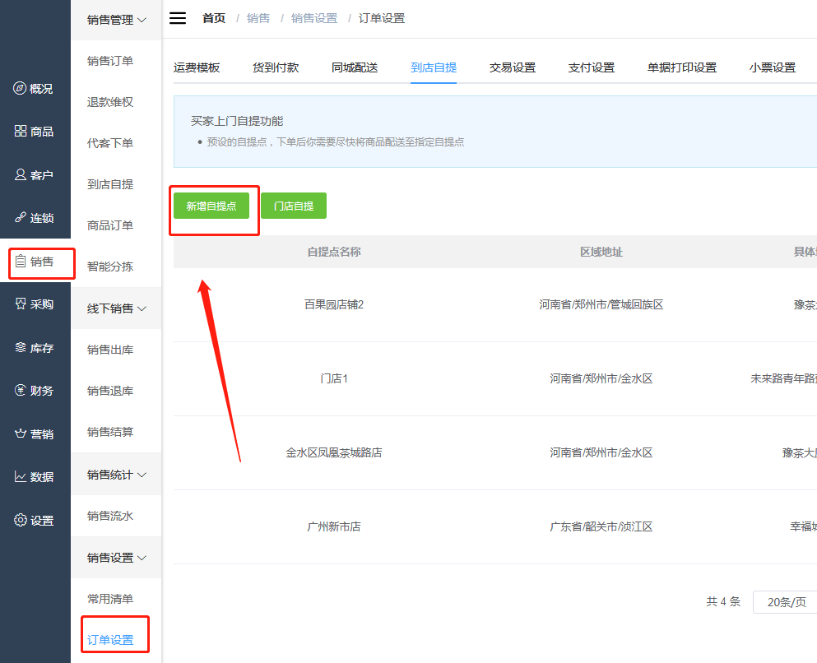Image resolution: width=817 pixels, height=663 pixels.
Task: Switch to the 支付设置 tab
Action: coord(592,67)
